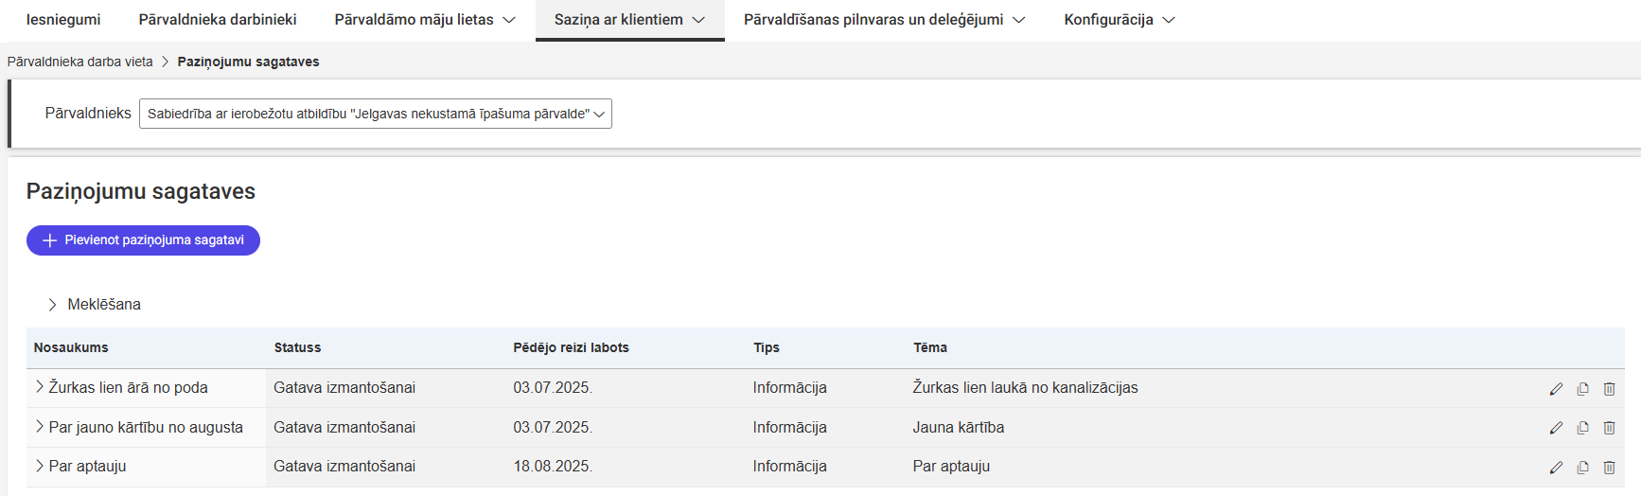Click '03.07.2025.' date in Par jauno kārtību row
1641x496 pixels.
coord(553,427)
